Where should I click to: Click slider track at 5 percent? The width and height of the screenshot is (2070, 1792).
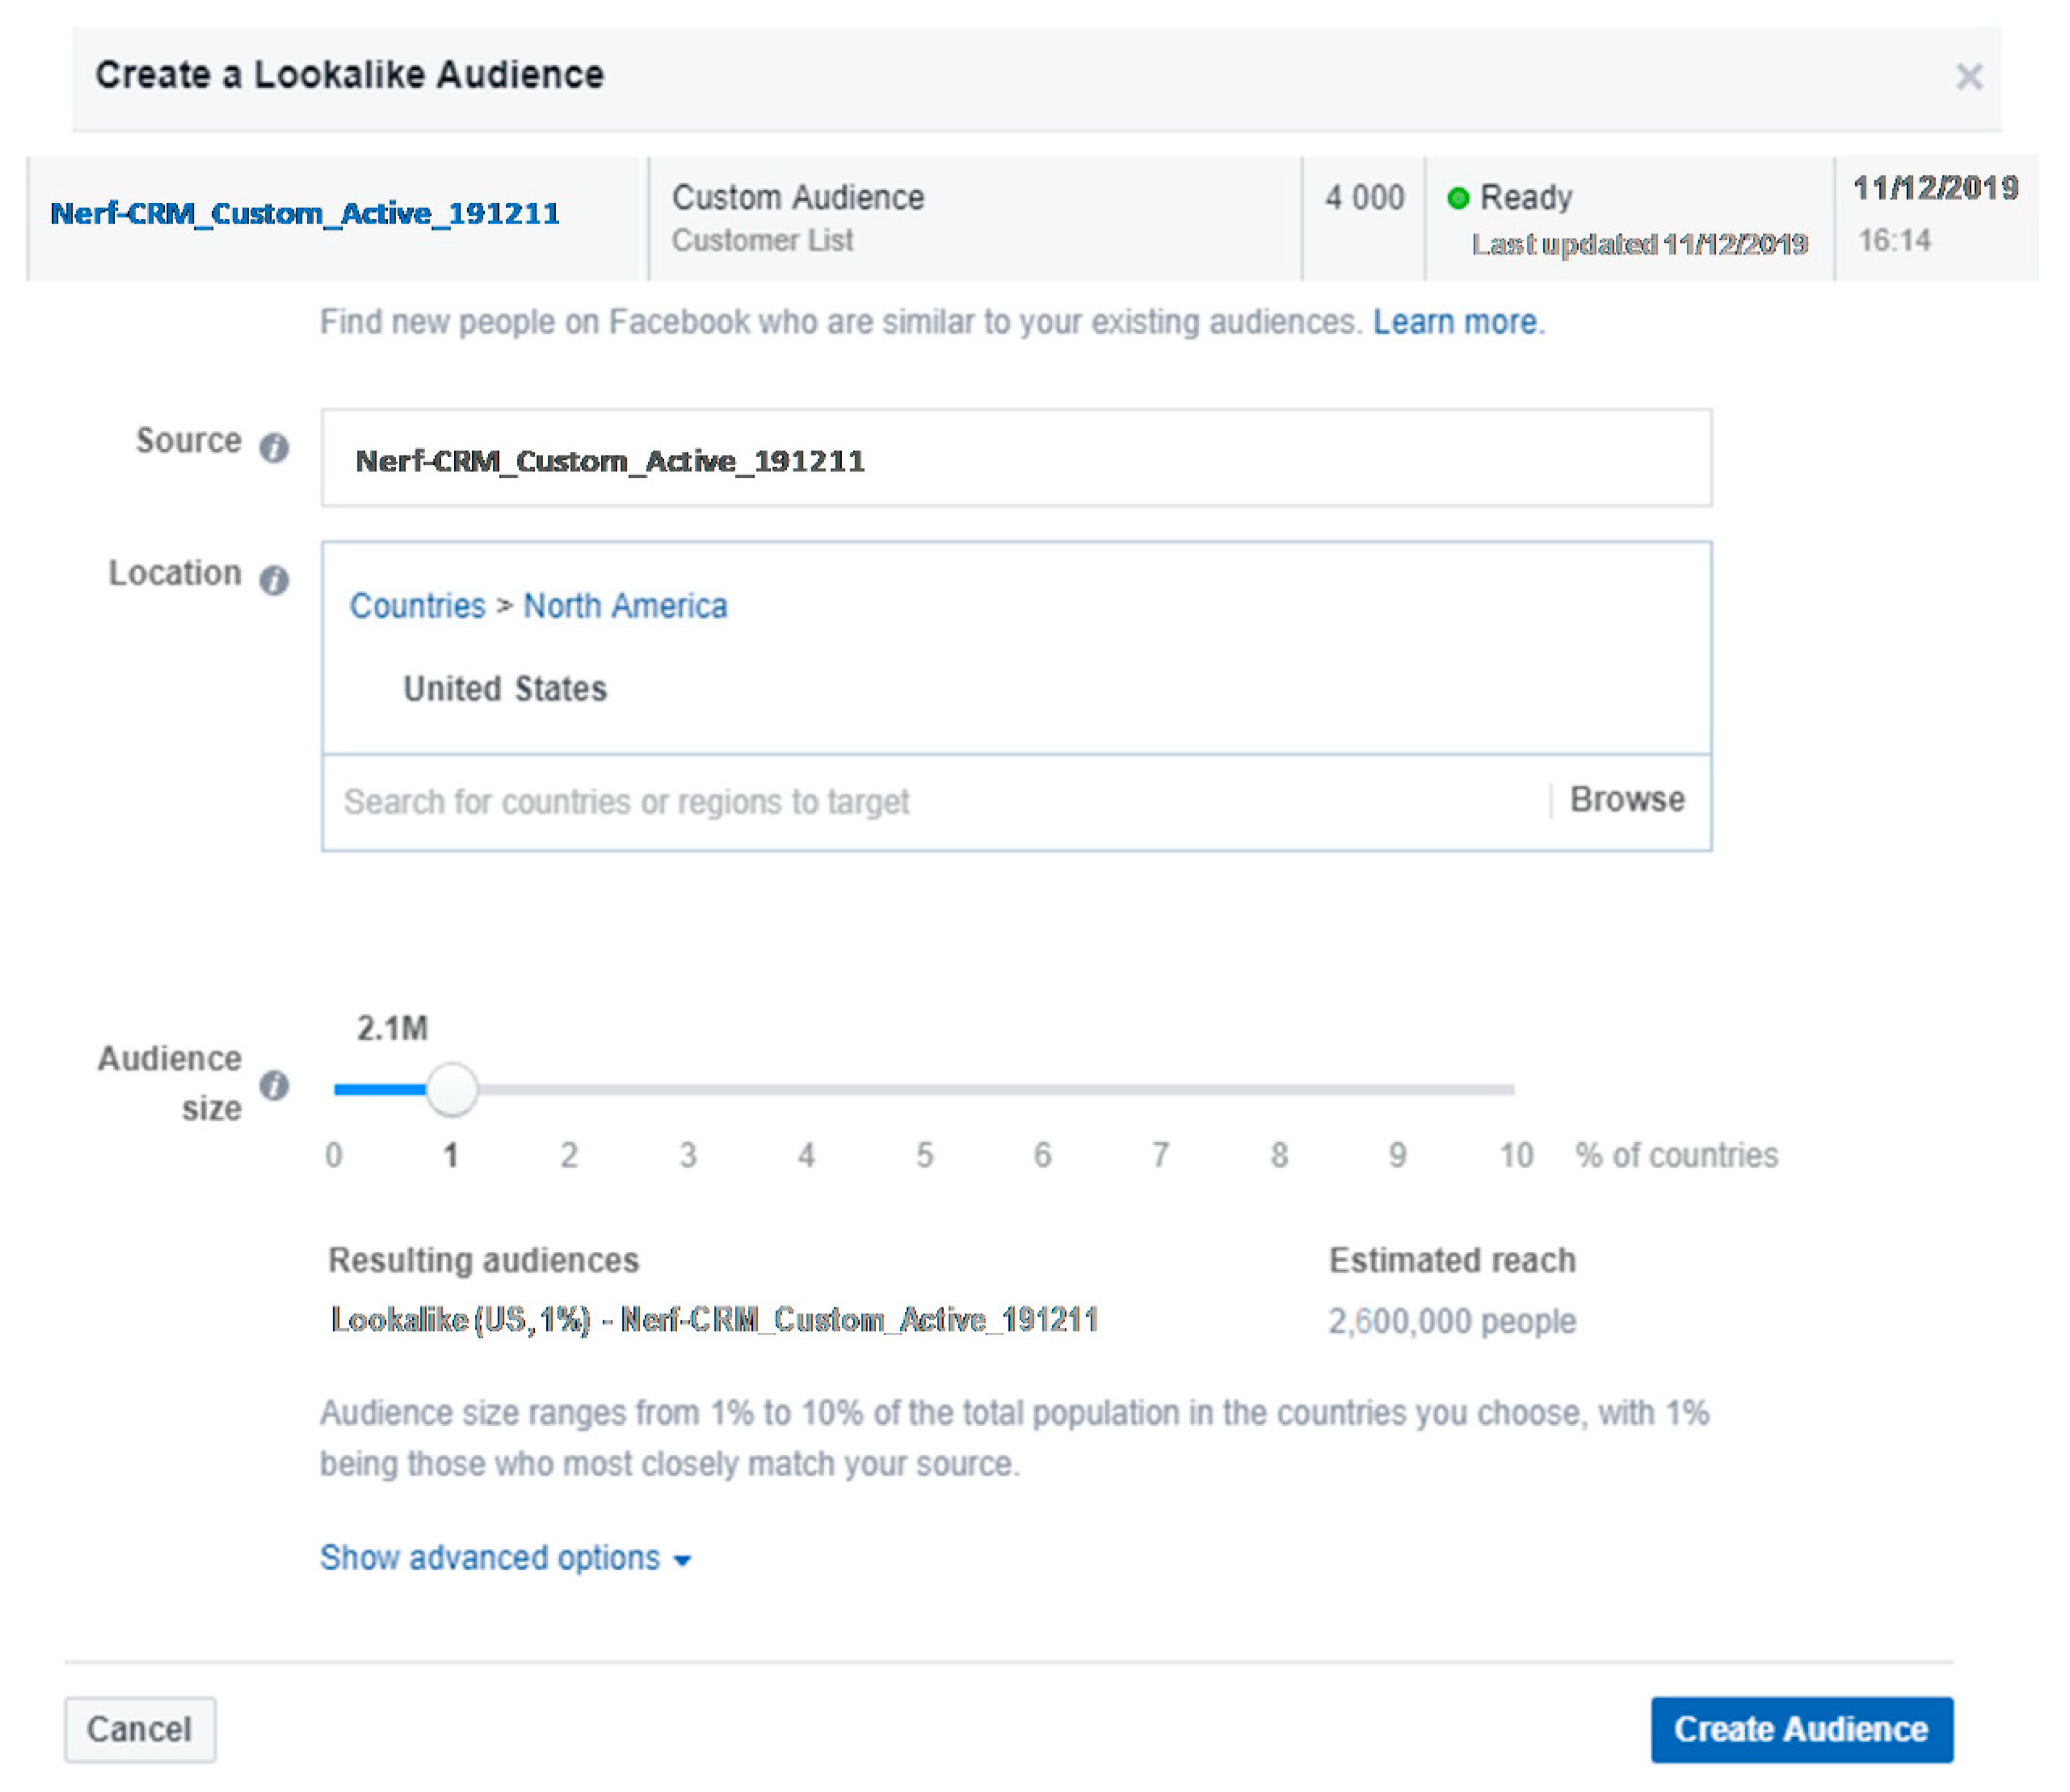point(924,1089)
